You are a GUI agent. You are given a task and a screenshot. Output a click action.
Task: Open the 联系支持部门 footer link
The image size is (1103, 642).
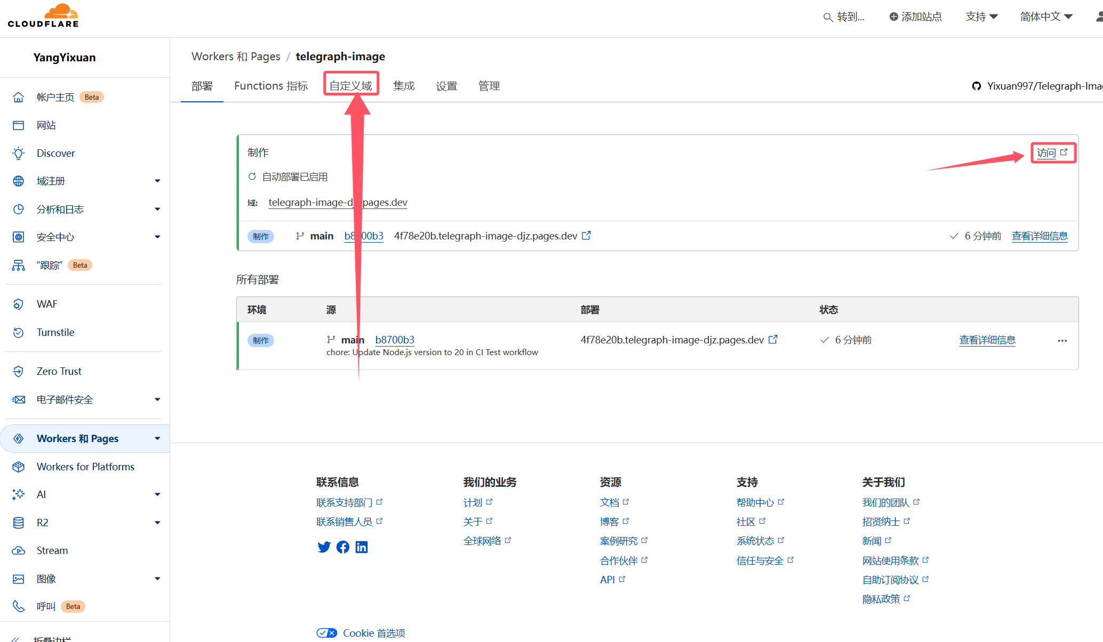[349, 502]
